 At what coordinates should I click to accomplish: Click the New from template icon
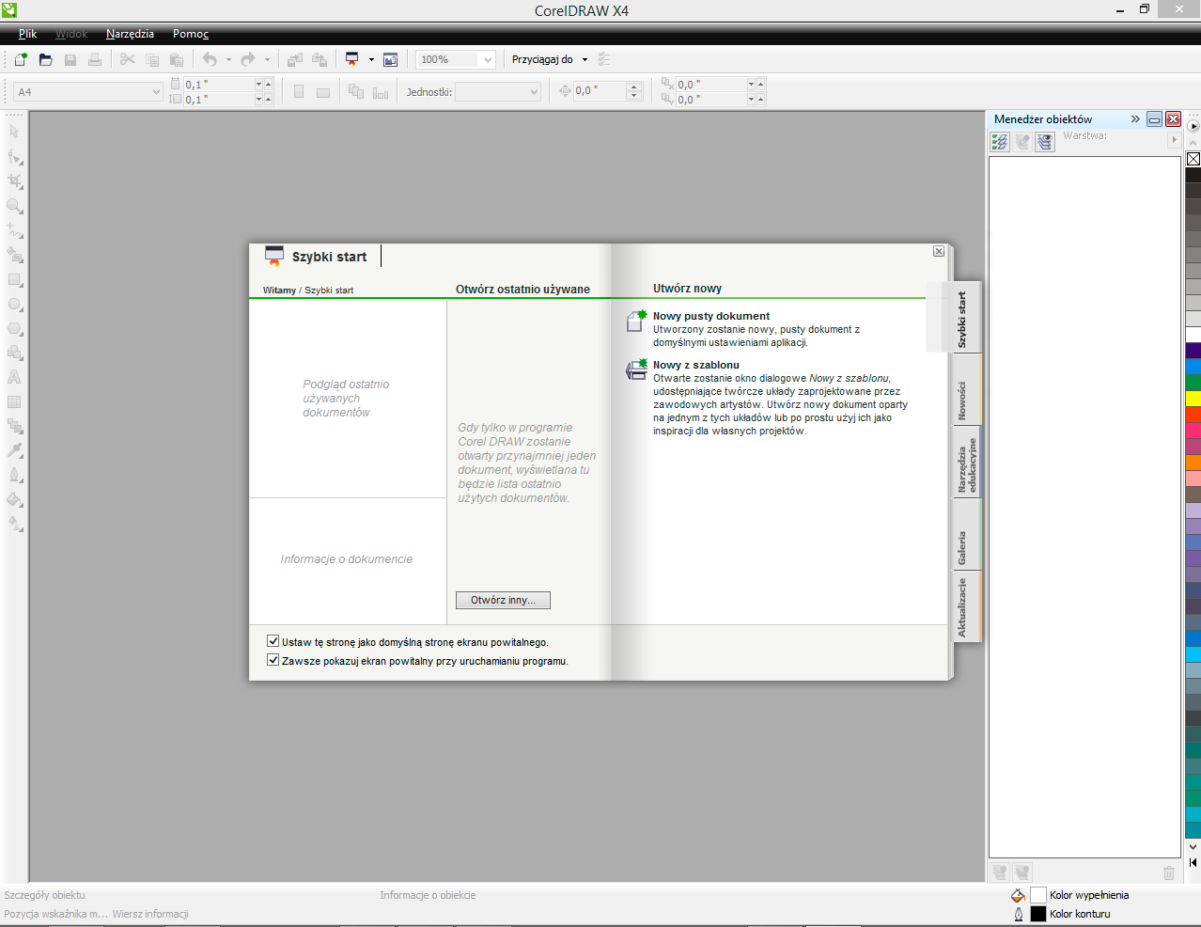[636, 369]
